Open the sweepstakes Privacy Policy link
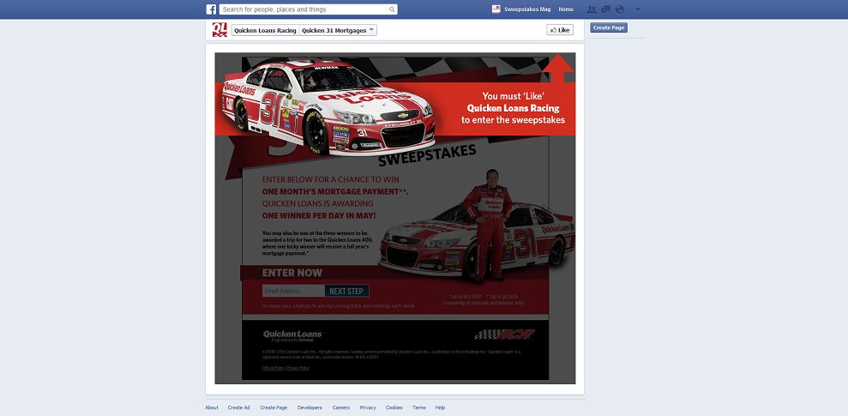 [x=298, y=368]
